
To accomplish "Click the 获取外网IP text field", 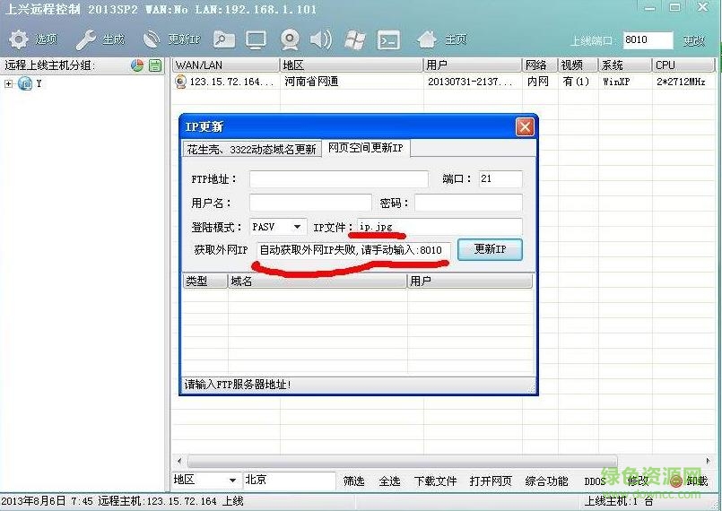I will pyautogui.click(x=353, y=250).
